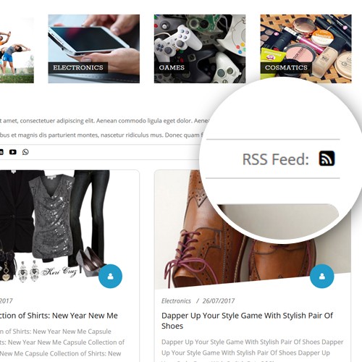This screenshot has width=362, height=362.
Task: Click the RSS Feed label text
Action: (x=276, y=159)
